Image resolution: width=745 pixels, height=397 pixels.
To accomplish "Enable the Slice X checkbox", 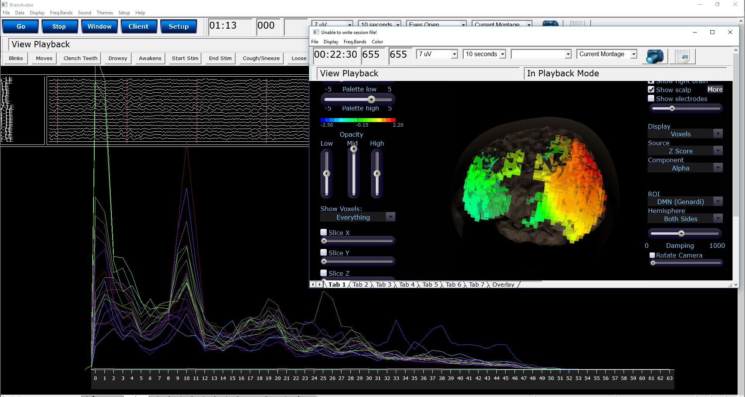I will pyautogui.click(x=324, y=232).
